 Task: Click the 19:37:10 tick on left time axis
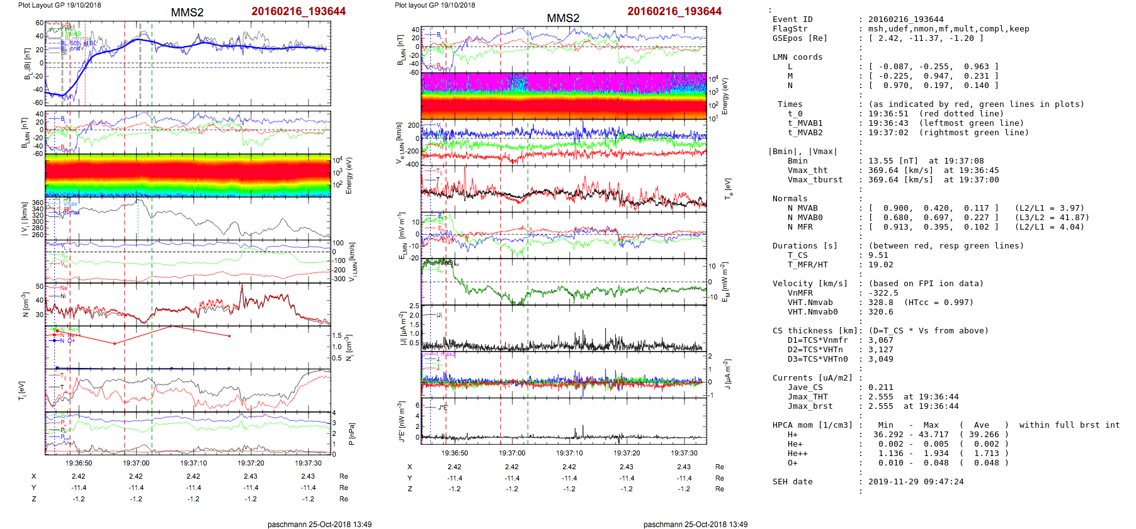click(193, 463)
